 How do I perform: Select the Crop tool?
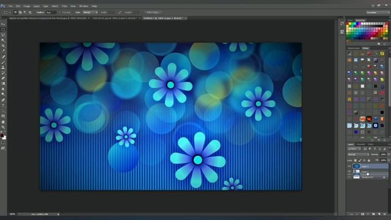3,46
